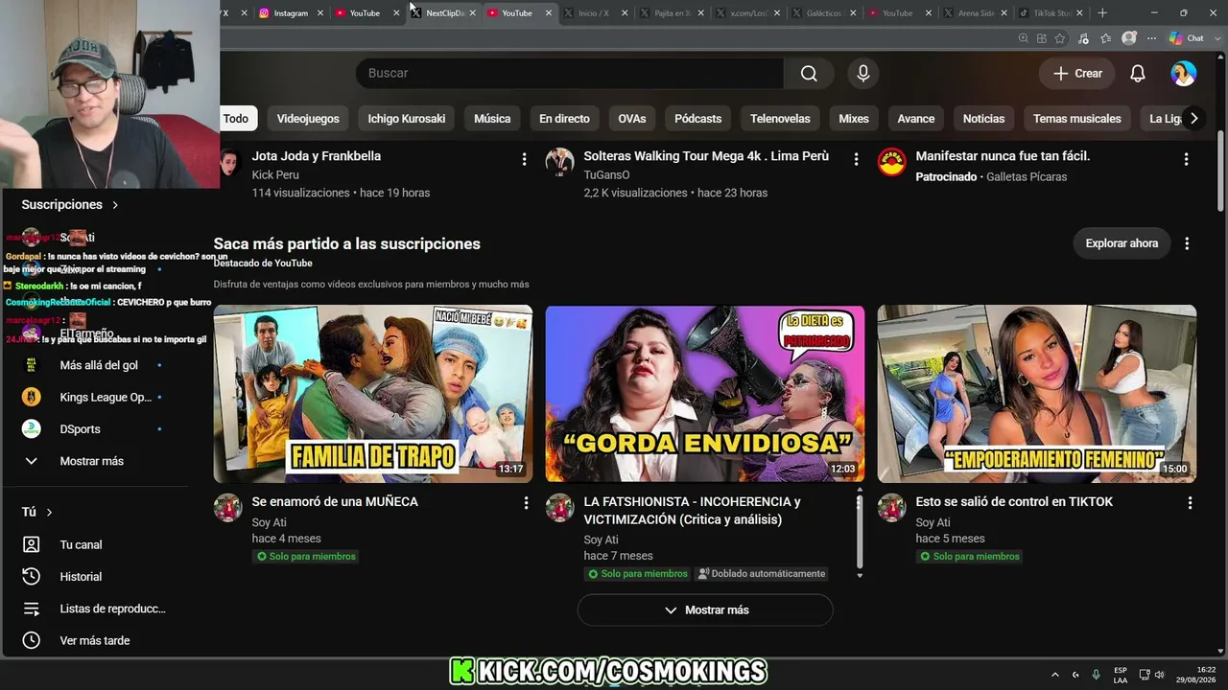The image size is (1228, 690).
Task: Open EMPODERAMIENTO FEMENINO video thumbnail
Action: pos(1037,394)
